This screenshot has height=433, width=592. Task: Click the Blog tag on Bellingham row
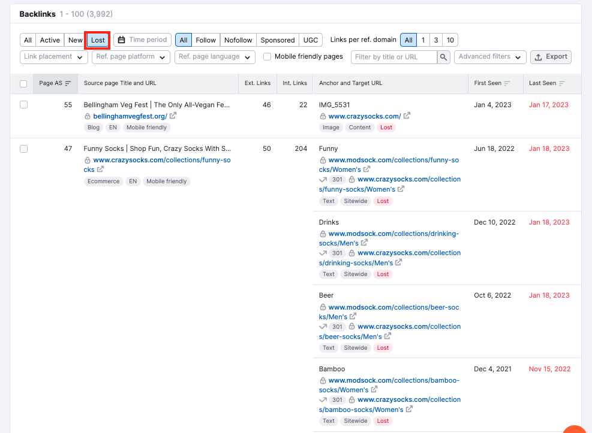(94, 128)
